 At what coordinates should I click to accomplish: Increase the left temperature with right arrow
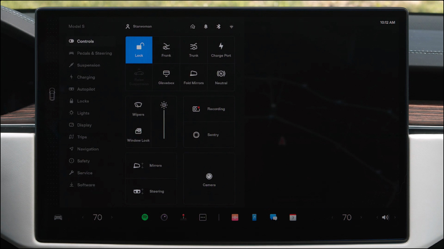(x=112, y=217)
